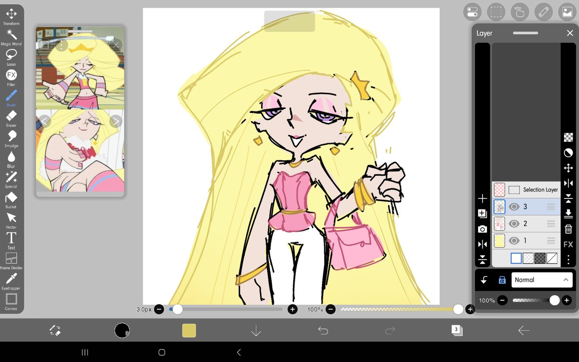Image resolution: width=579 pixels, height=362 pixels.
Task: Select the Eyedropper tool
Action: (11, 281)
